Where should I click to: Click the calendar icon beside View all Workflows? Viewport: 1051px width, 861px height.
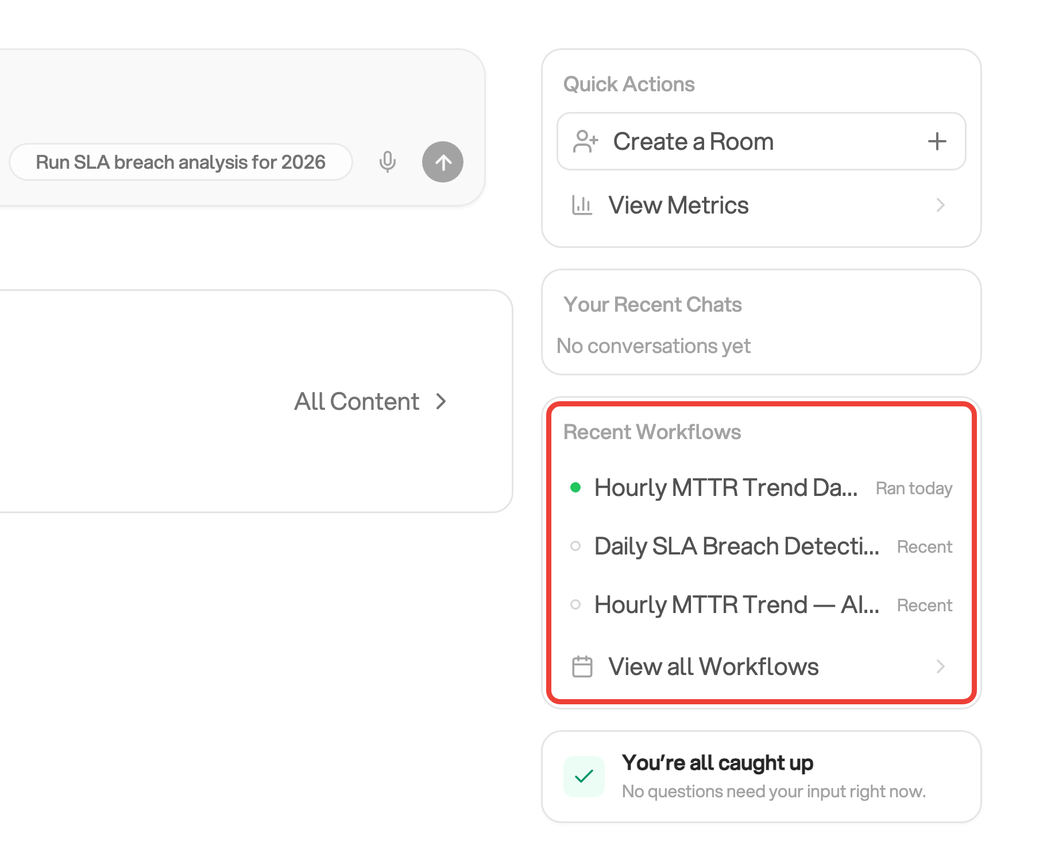click(582, 666)
